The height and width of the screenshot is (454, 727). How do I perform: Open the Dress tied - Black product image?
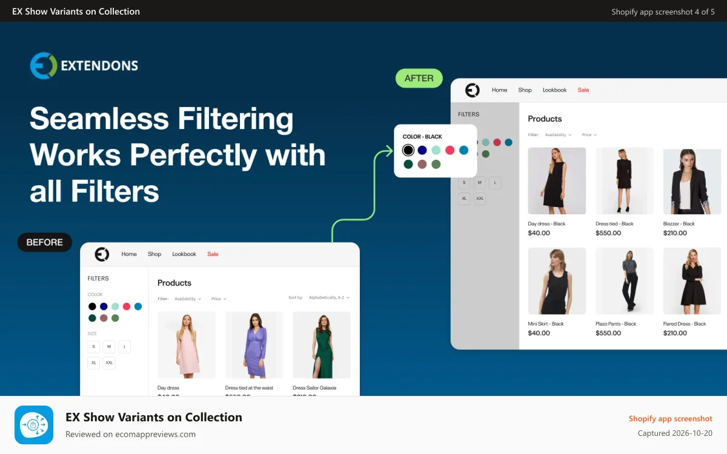[625, 181]
